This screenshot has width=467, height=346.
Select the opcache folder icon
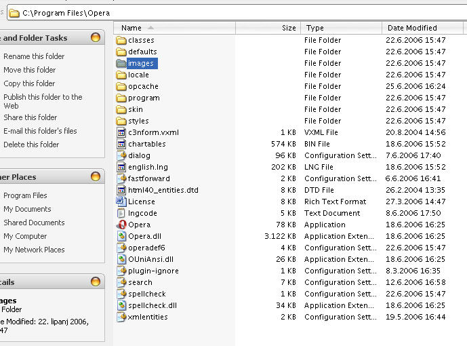[121, 86]
